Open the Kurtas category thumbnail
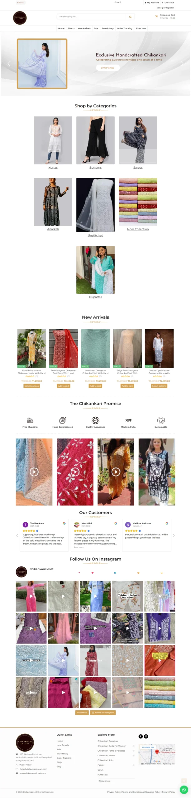This screenshot has height=799, width=191. tap(53, 140)
